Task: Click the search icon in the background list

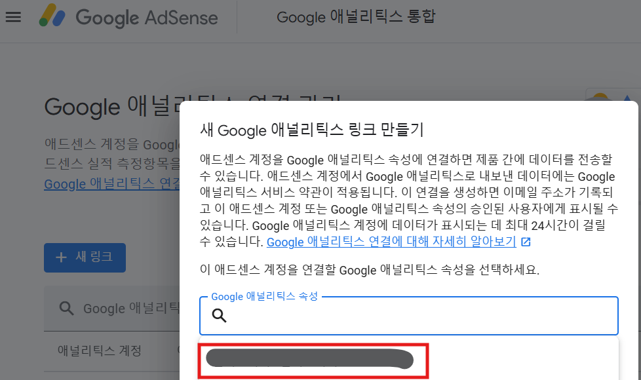Action: [66, 308]
